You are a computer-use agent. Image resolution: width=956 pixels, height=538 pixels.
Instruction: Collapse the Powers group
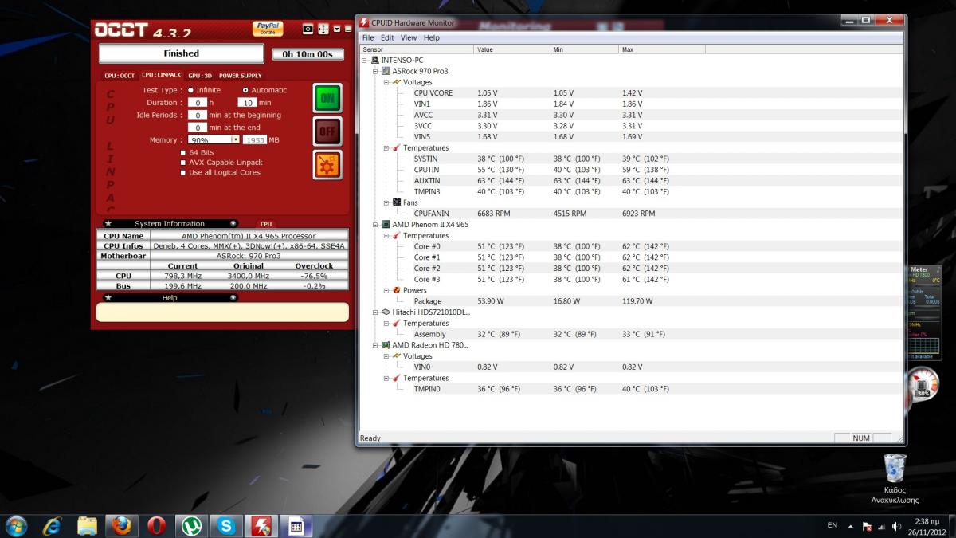[x=386, y=290]
